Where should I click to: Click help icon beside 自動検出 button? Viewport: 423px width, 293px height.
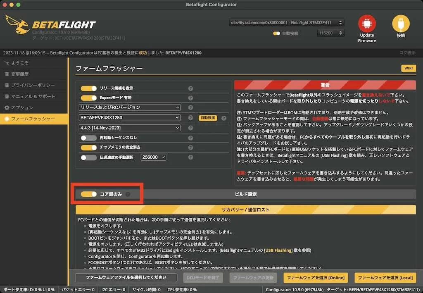tap(223, 118)
